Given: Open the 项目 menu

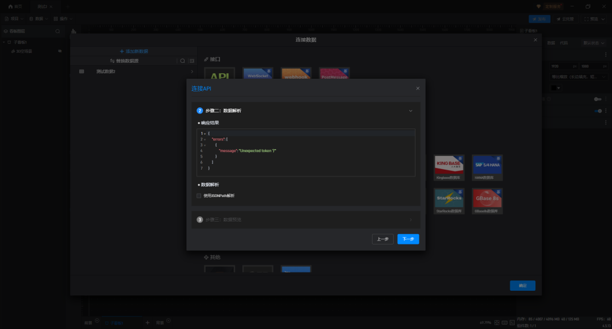Looking at the screenshot, I should pos(14,19).
